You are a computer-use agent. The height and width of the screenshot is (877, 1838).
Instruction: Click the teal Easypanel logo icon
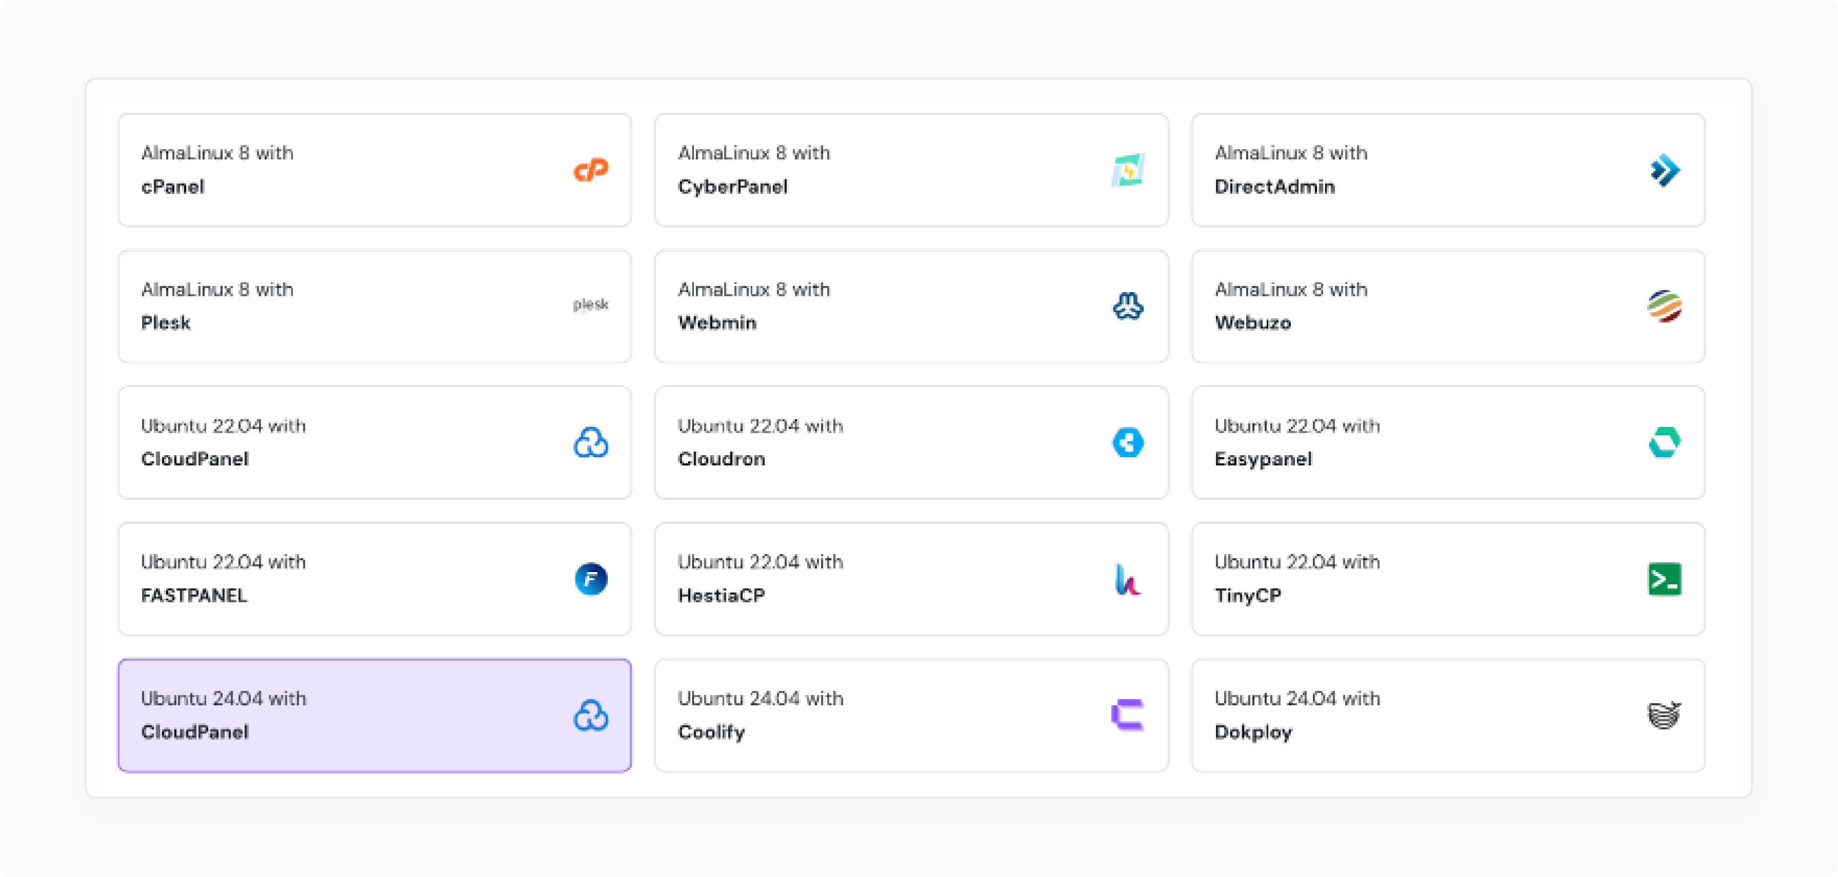(x=1665, y=442)
